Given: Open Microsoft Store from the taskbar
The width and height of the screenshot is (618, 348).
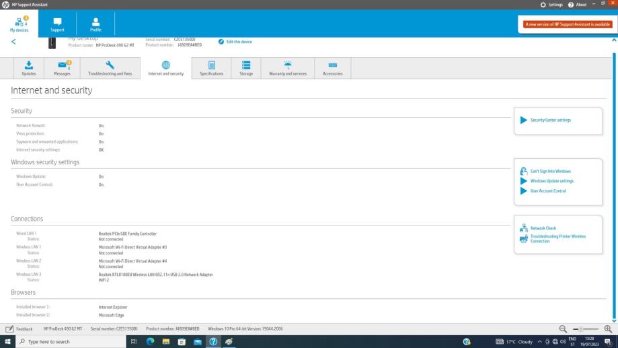Looking at the screenshot, I should pyautogui.click(x=182, y=342).
